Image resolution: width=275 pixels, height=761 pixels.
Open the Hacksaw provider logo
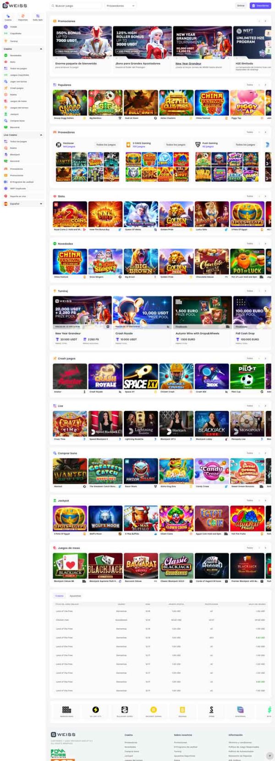(59, 145)
